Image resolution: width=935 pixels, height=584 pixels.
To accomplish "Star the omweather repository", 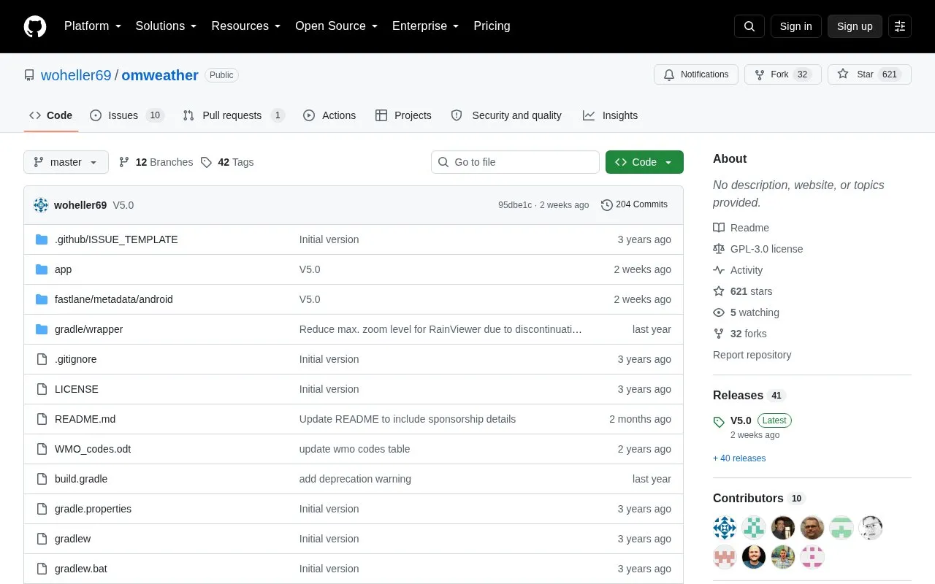I will [869, 74].
